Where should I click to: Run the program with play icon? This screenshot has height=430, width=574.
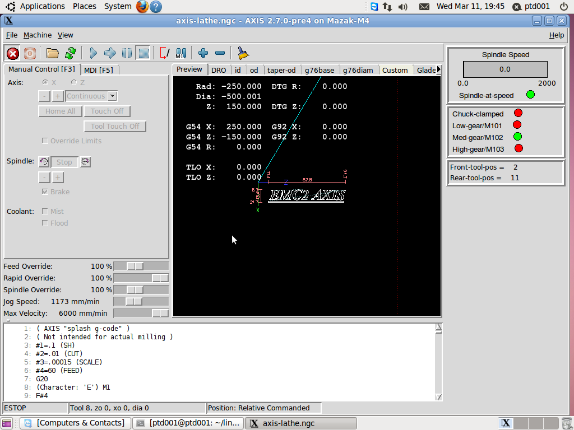coord(93,53)
